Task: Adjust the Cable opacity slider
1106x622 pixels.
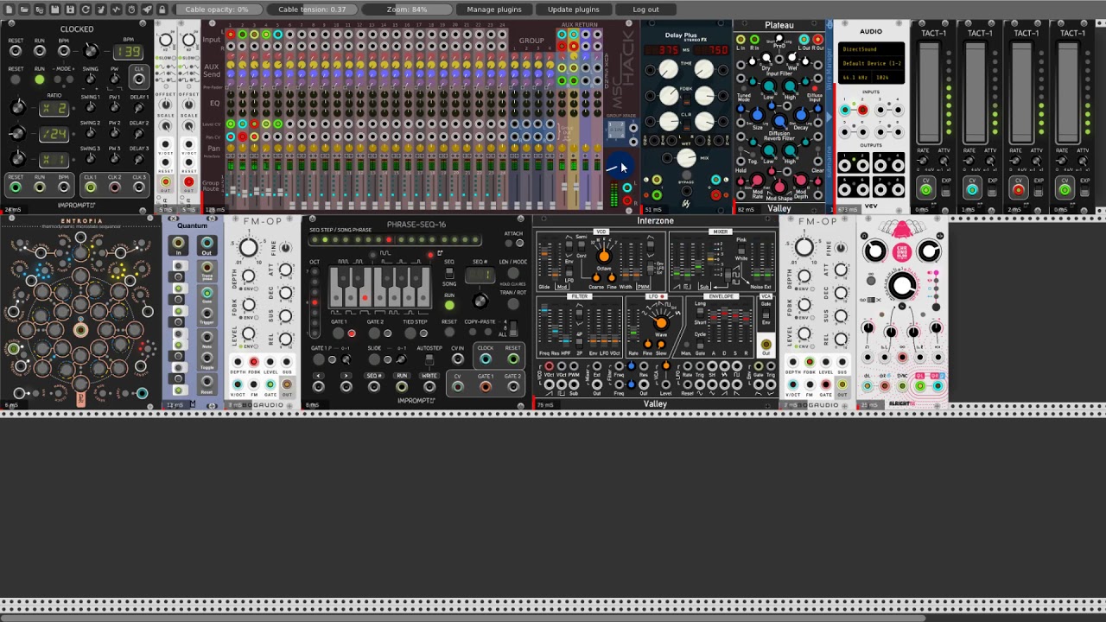Action: point(216,10)
